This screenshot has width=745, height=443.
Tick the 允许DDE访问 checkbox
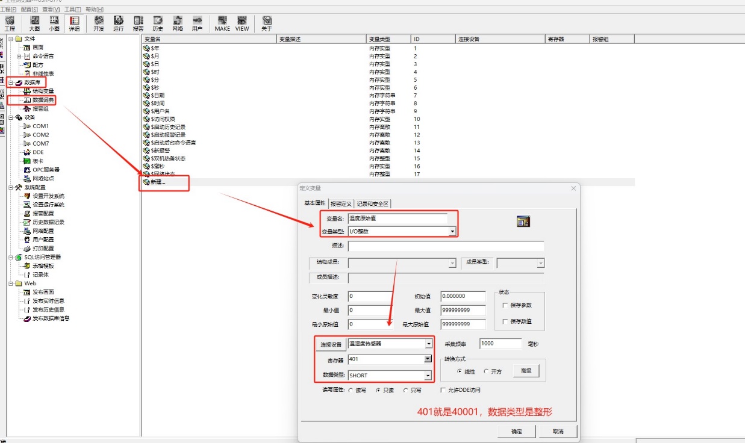point(444,390)
